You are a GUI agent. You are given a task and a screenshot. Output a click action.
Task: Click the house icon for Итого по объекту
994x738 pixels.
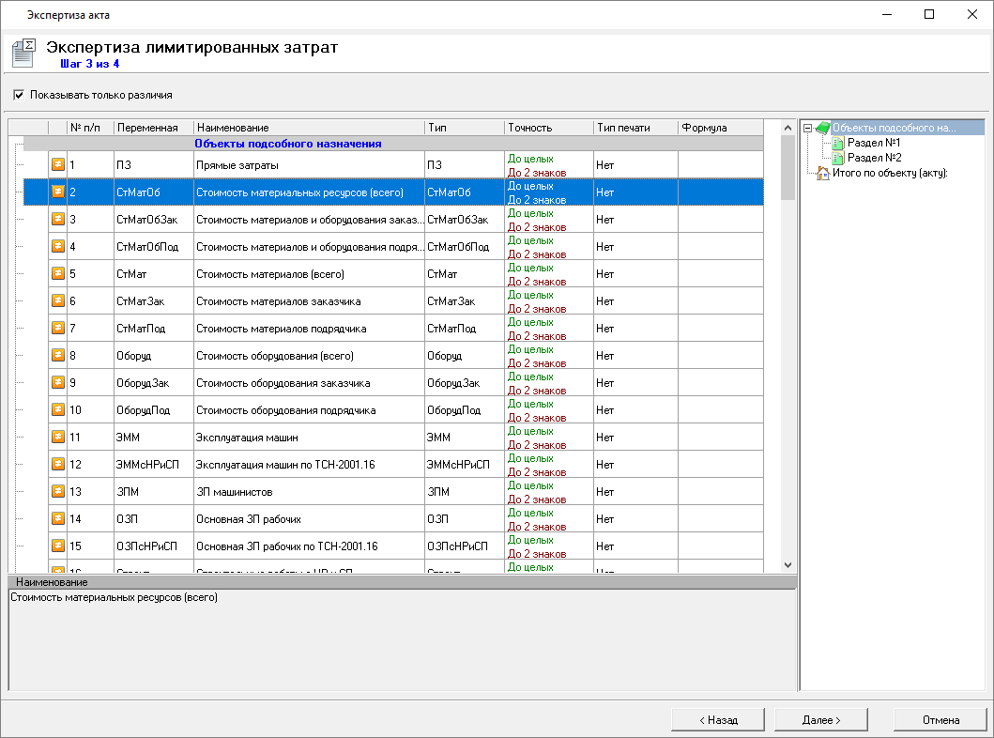click(822, 173)
